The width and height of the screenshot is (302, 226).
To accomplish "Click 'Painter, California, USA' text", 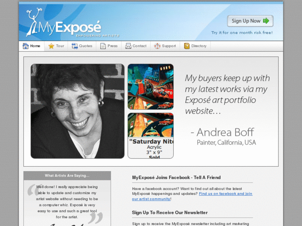I will tap(226, 143).
